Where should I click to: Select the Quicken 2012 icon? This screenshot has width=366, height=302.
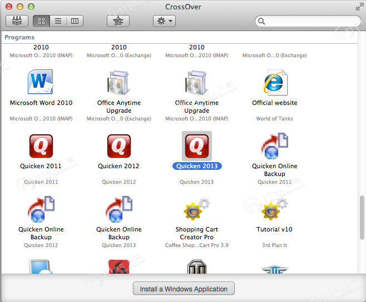[119, 146]
